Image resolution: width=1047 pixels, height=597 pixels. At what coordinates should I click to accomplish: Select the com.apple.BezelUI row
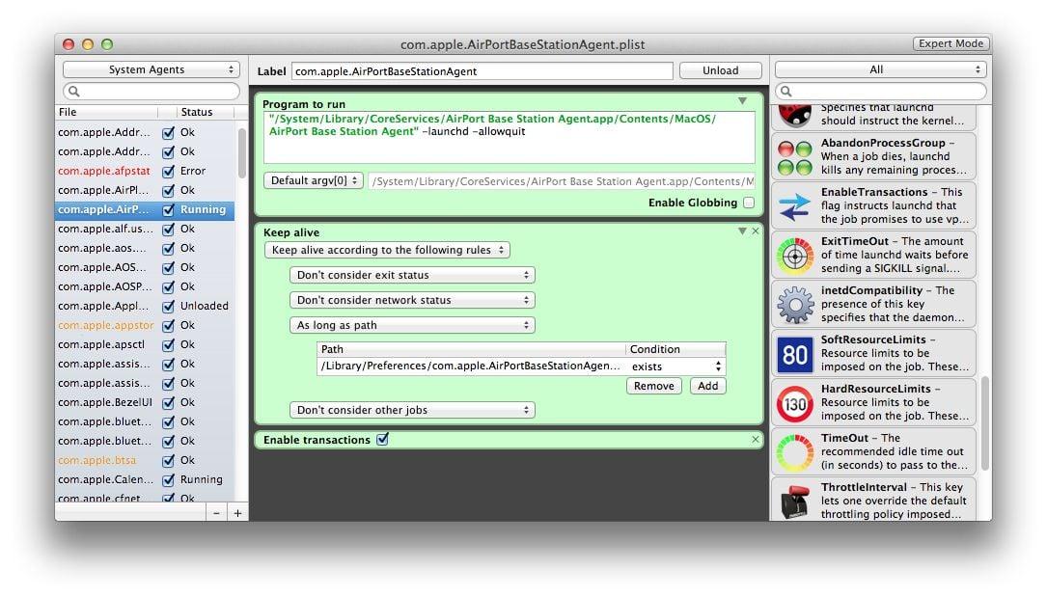coord(144,403)
